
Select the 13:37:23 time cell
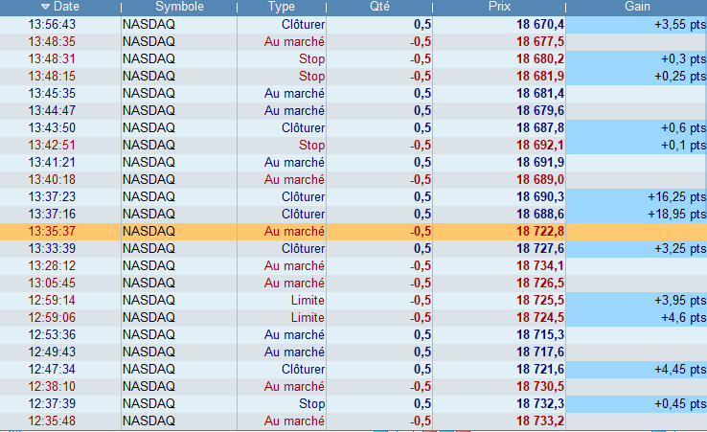(x=52, y=196)
